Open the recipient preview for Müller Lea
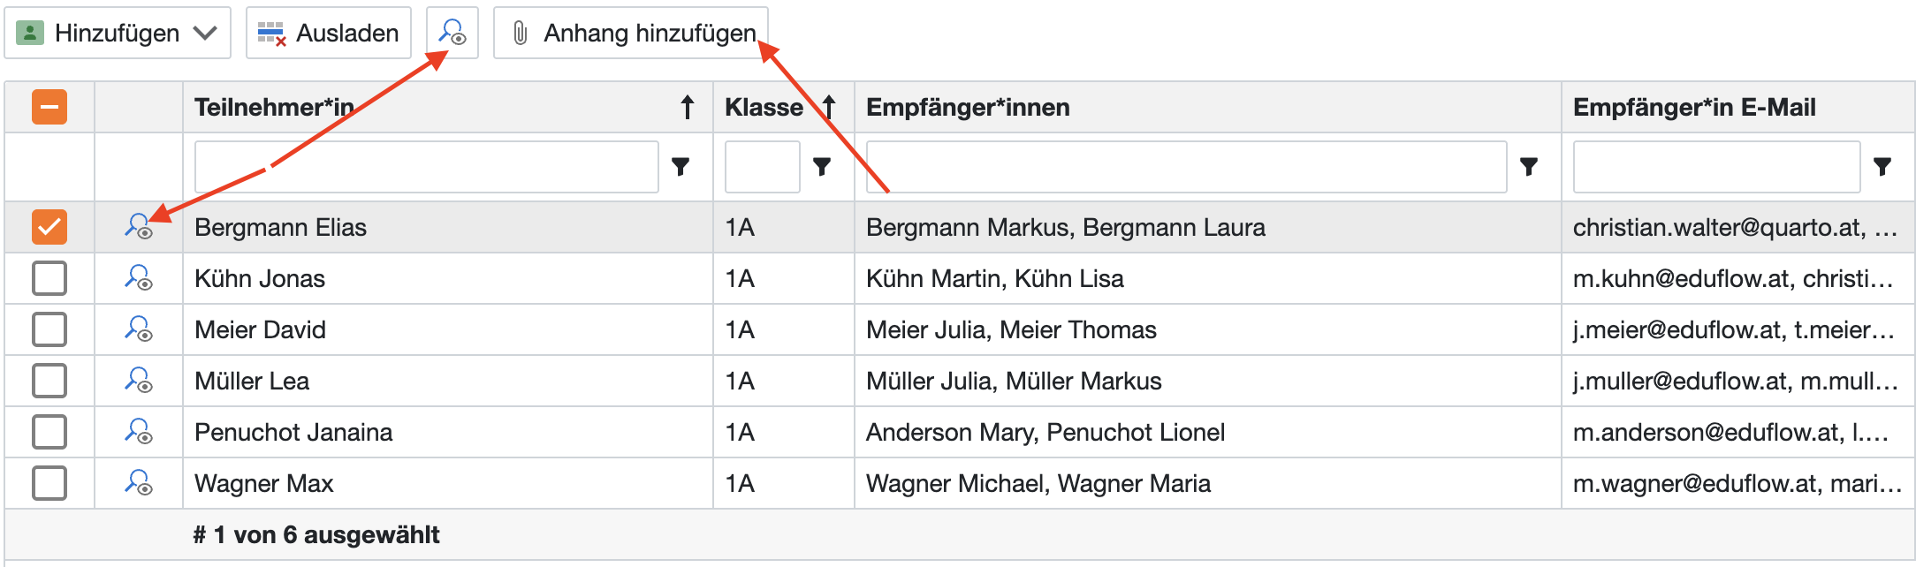 pos(139,381)
